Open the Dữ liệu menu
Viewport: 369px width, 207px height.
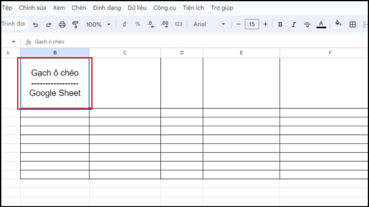(137, 8)
